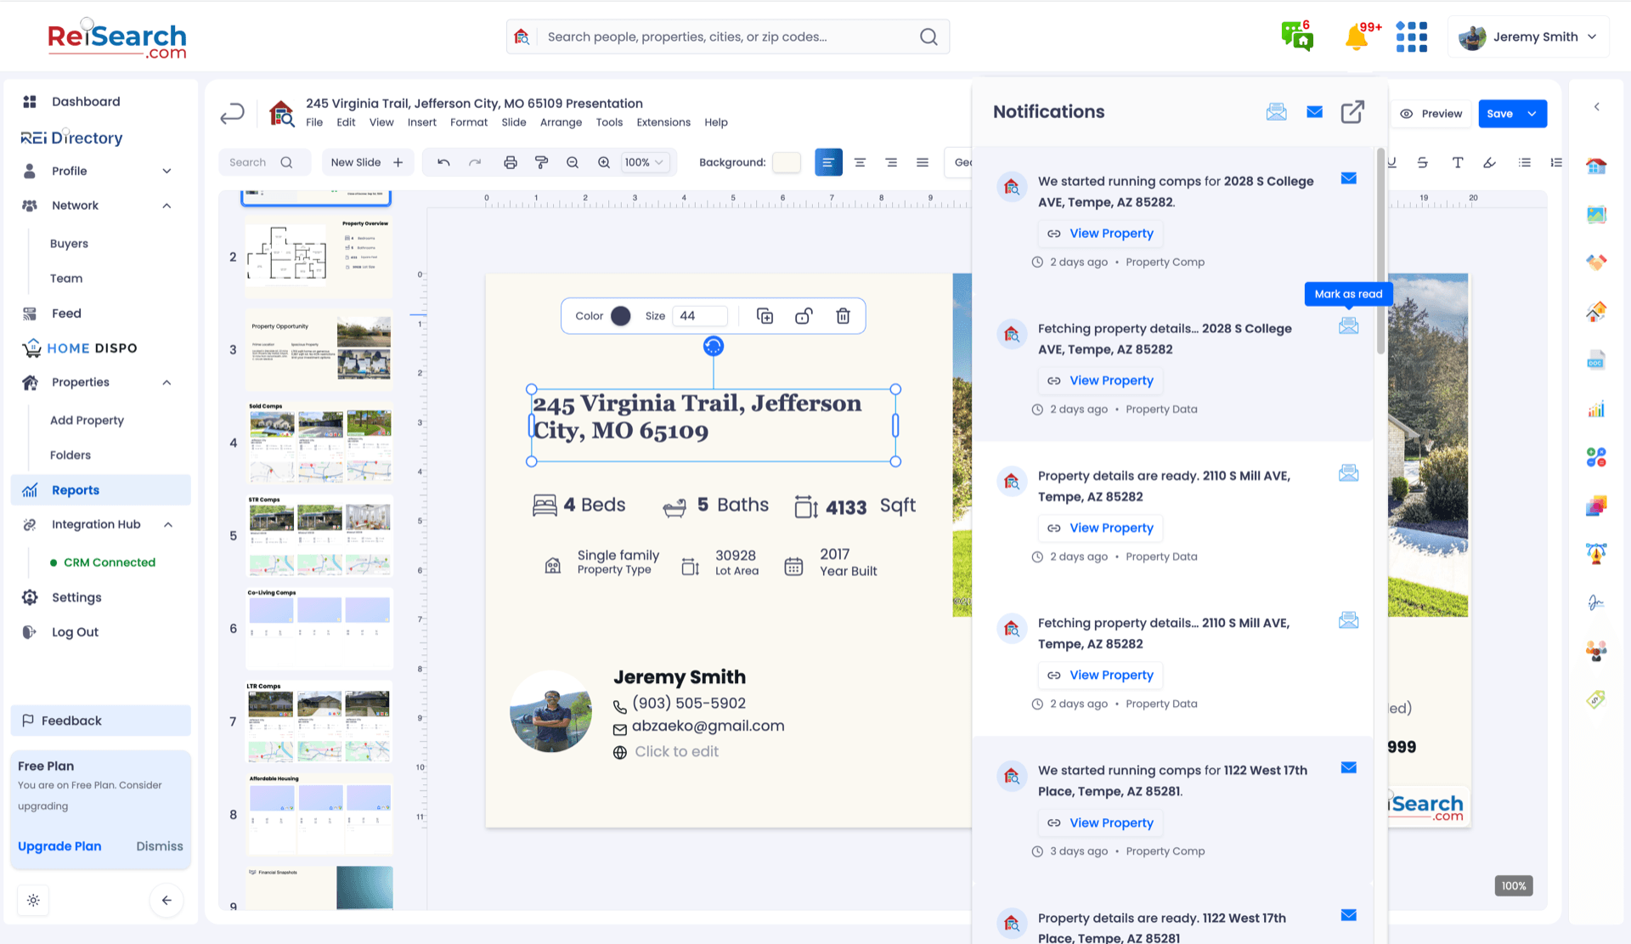Toggle read state on Fetching 2110 S Mill notification
The width and height of the screenshot is (1631, 944).
1349,620
